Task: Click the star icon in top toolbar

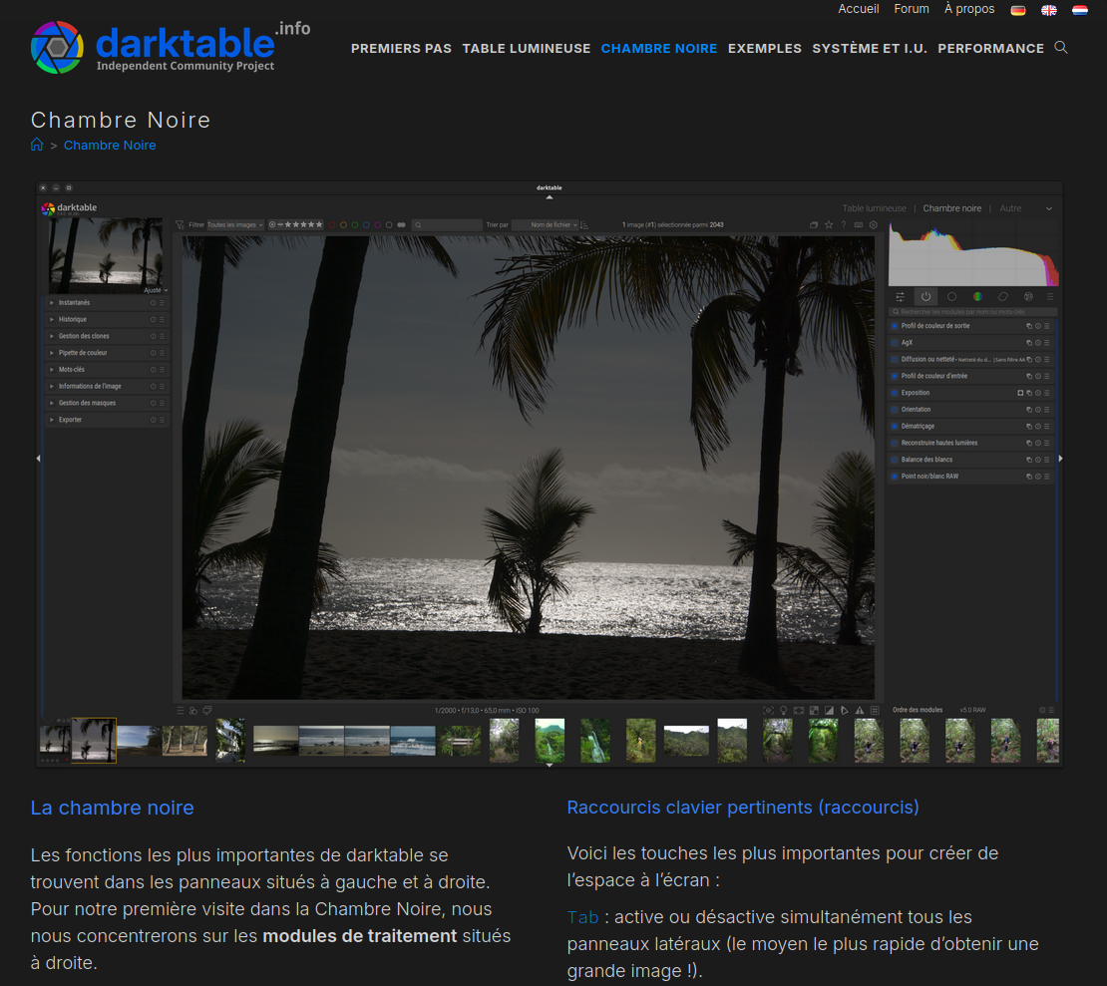Action: [x=829, y=225]
